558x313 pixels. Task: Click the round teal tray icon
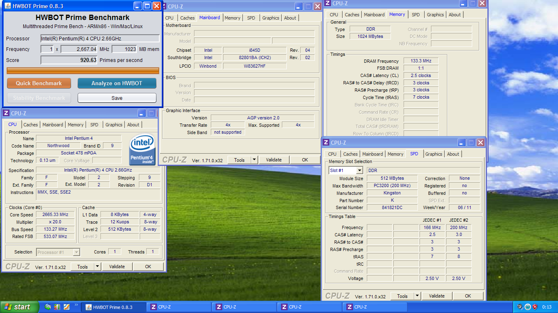pos(527,307)
